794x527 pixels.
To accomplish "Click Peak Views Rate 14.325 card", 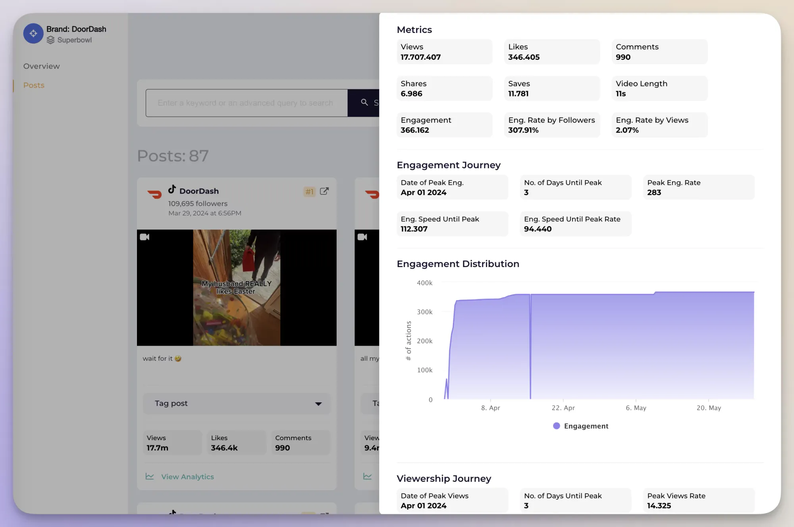I will tap(699, 500).
